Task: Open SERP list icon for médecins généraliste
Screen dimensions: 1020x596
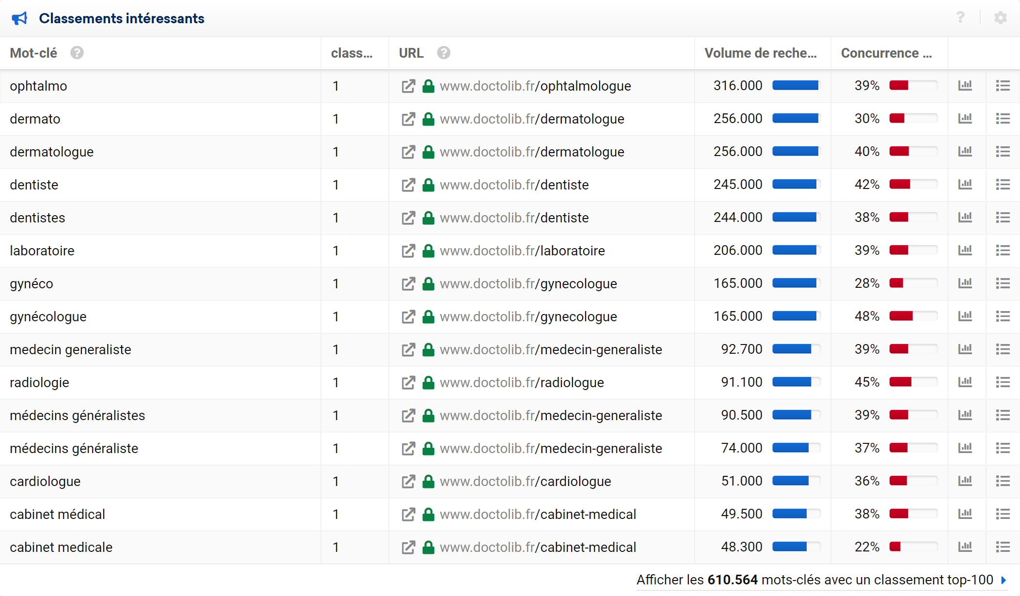Action: click(1003, 448)
